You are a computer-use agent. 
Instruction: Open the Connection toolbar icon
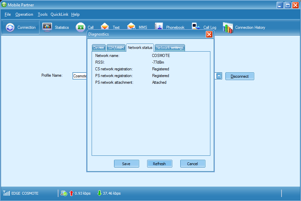10,27
